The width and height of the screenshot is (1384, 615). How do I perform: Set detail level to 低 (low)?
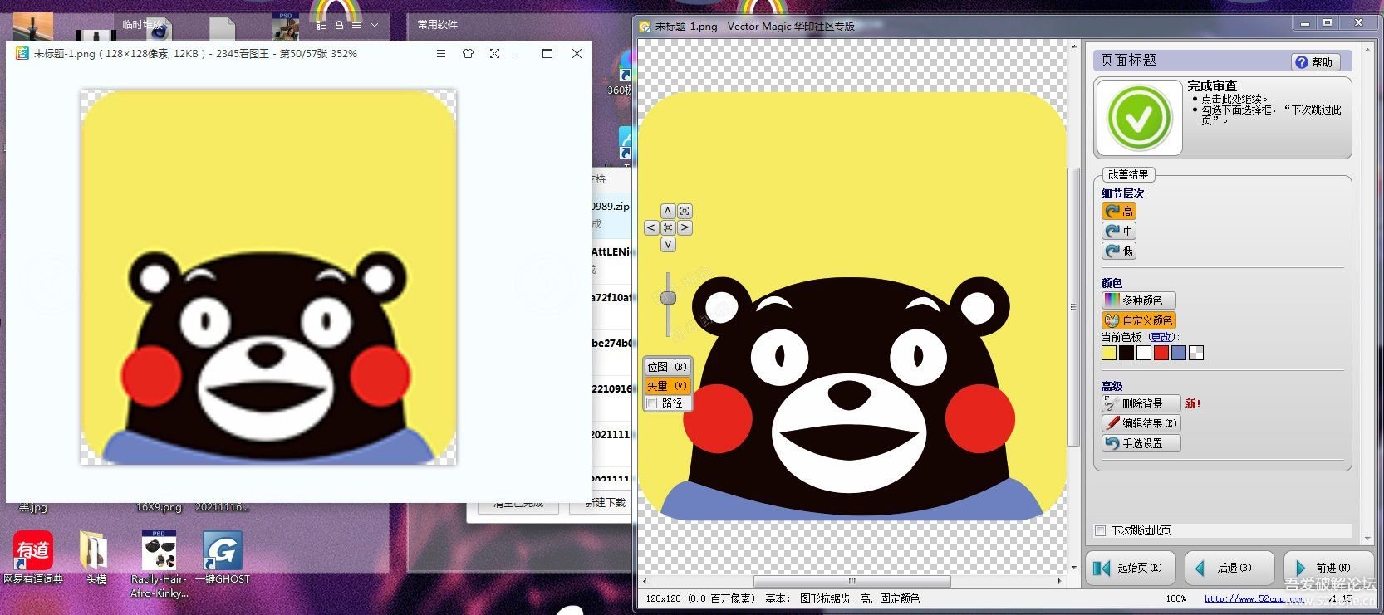[x=1119, y=251]
